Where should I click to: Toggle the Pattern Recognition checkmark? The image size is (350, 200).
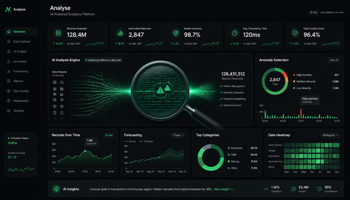click(221, 86)
